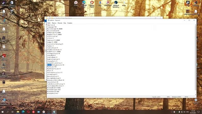Click the ChargeBars=1 line
This screenshot has width=202, height=114.
tap(52, 61)
